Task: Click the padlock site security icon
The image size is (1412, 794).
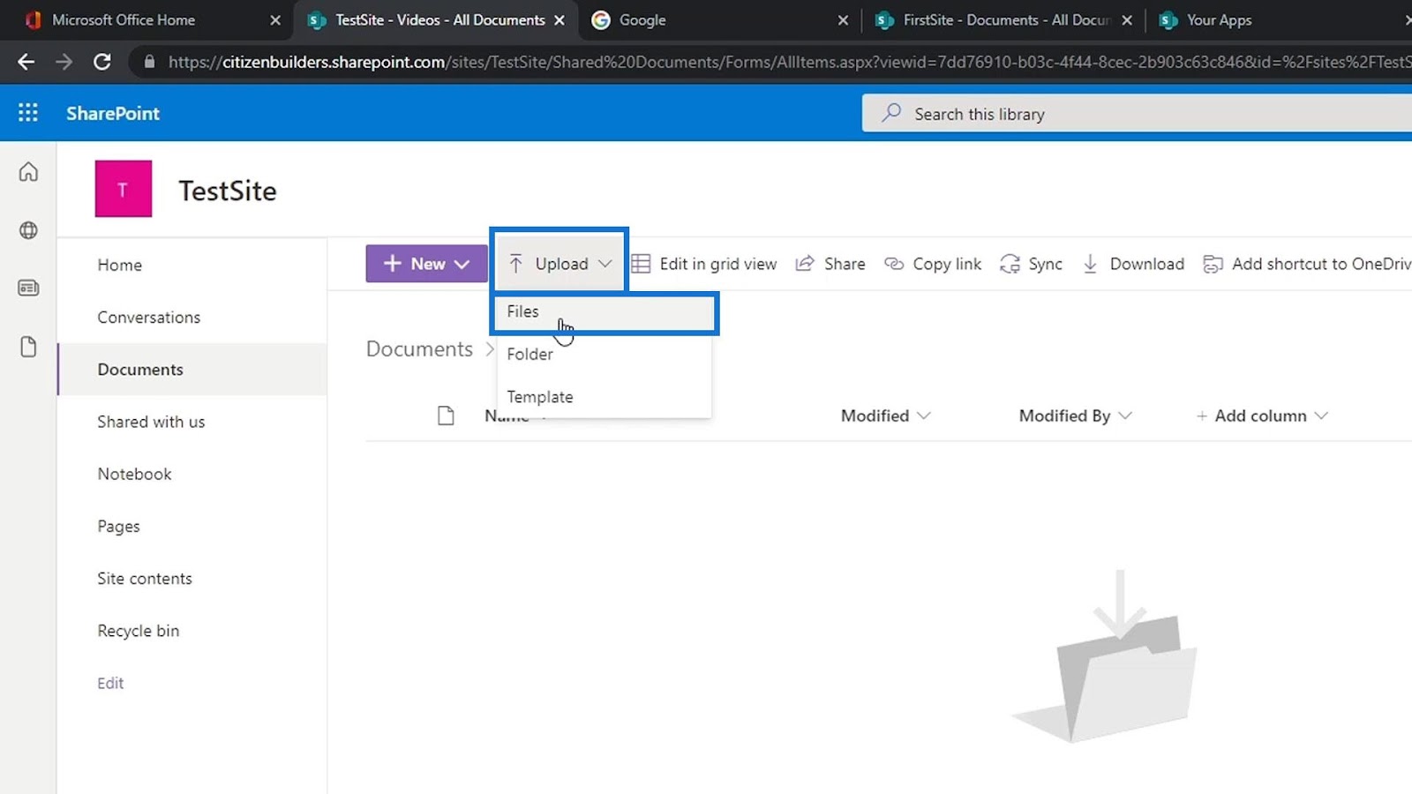Action: pyautogui.click(x=149, y=62)
